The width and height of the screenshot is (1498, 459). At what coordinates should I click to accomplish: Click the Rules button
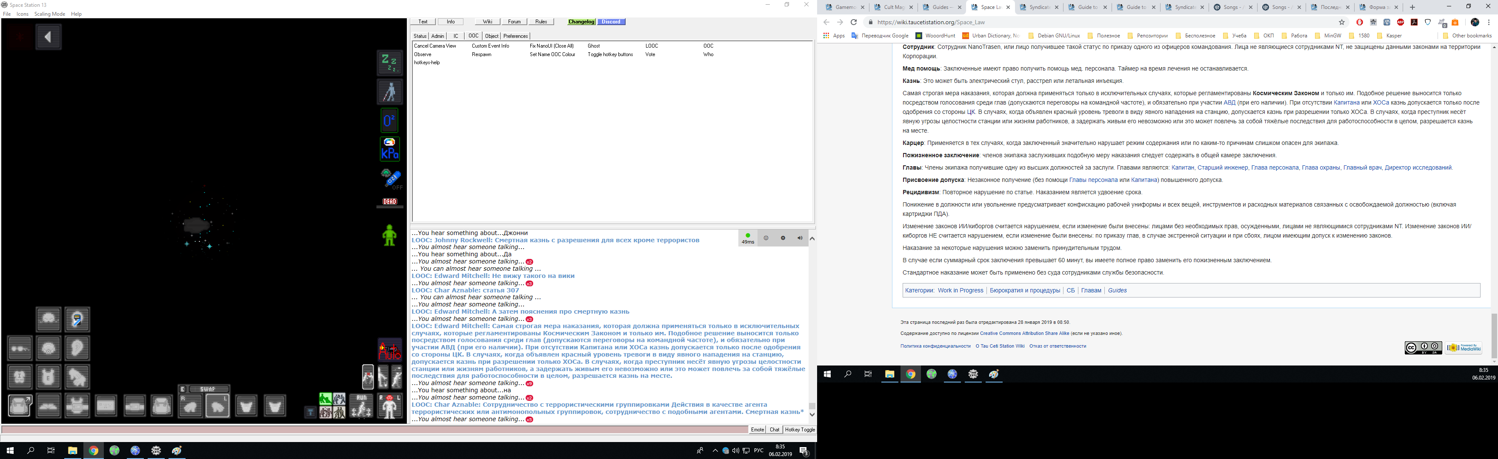[x=541, y=22]
